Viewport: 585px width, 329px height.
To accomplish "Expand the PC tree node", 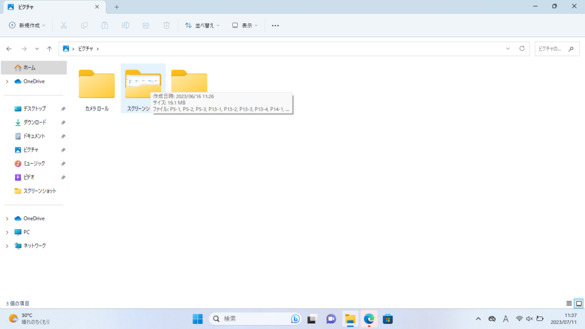I will pos(7,232).
